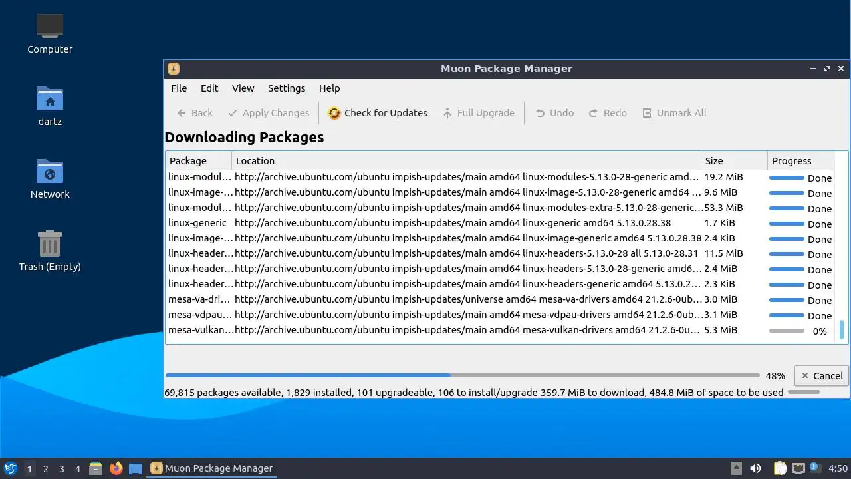Select the mesa-va-drivers download row
This screenshot has height=479, width=851.
(x=500, y=299)
